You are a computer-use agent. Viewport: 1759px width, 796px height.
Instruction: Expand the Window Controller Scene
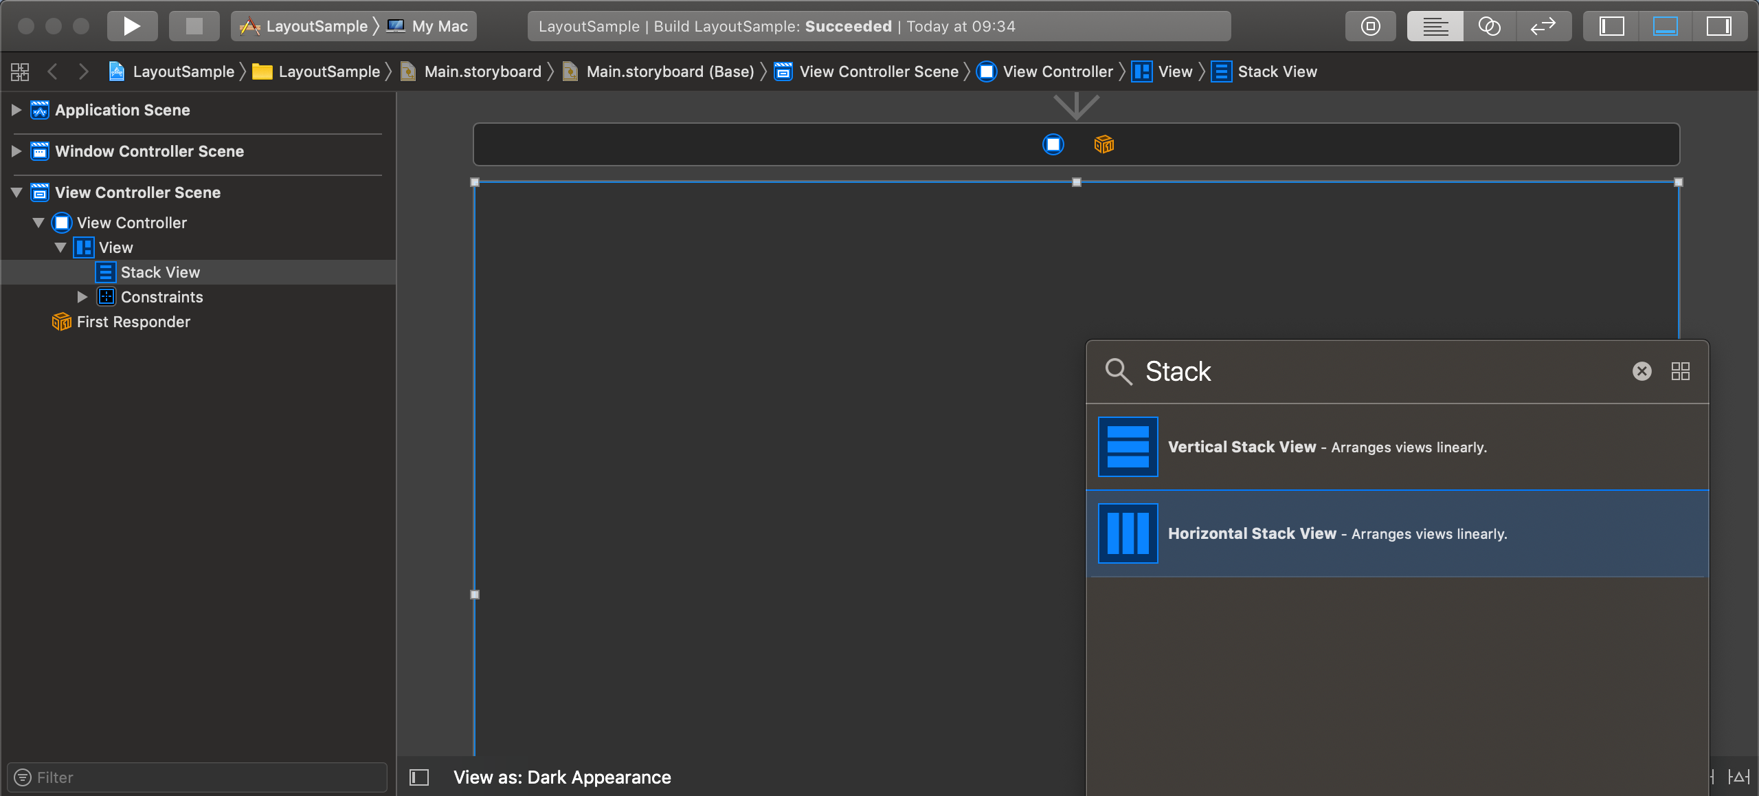(16, 151)
